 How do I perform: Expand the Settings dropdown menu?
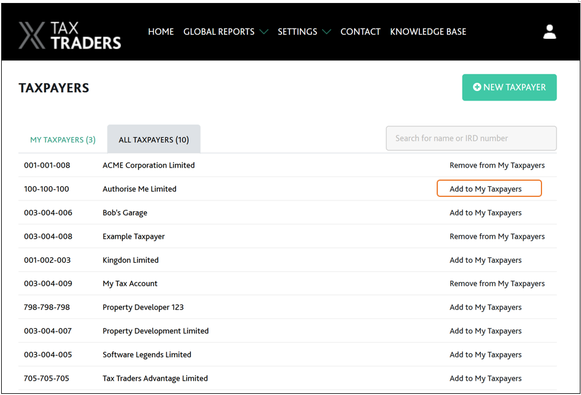coord(304,32)
